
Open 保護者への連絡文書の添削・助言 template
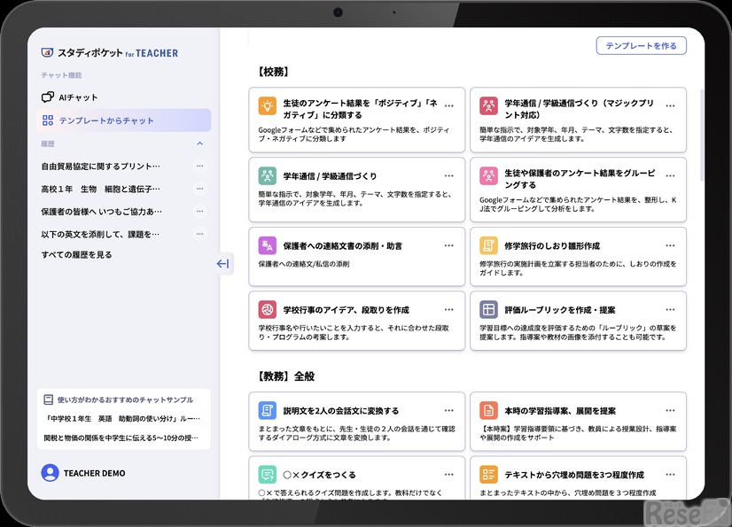[357, 257]
